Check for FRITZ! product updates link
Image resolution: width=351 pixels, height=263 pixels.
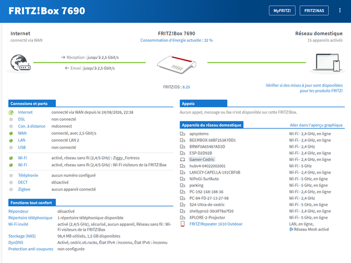click(x=304, y=88)
